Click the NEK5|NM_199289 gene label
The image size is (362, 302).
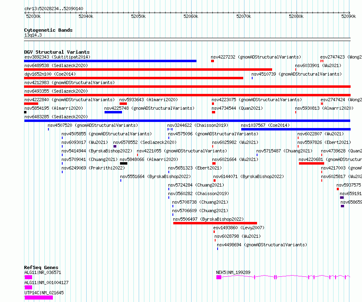point(233,272)
